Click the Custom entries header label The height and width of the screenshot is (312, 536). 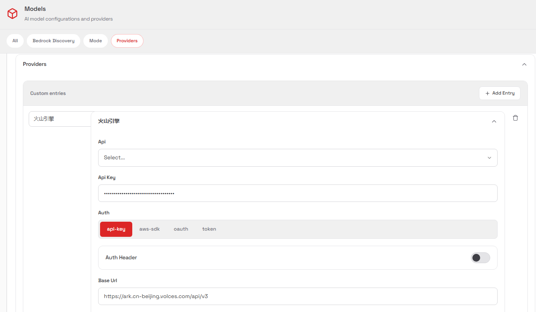point(48,93)
